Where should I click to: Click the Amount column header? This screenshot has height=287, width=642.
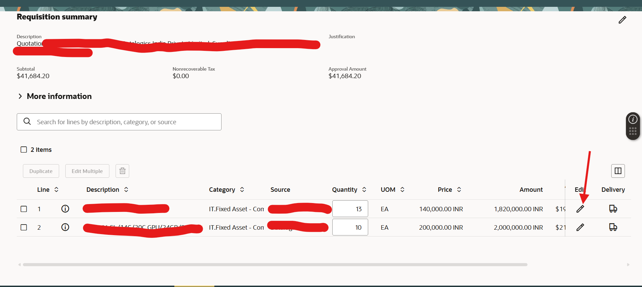[531, 190]
